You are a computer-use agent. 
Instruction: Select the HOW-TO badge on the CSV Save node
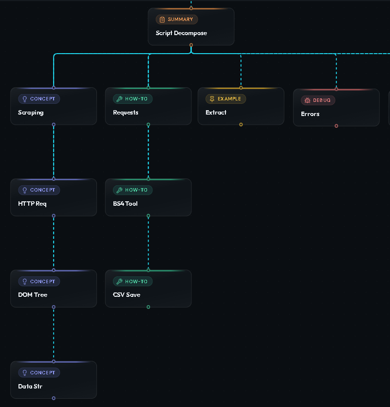click(x=132, y=281)
